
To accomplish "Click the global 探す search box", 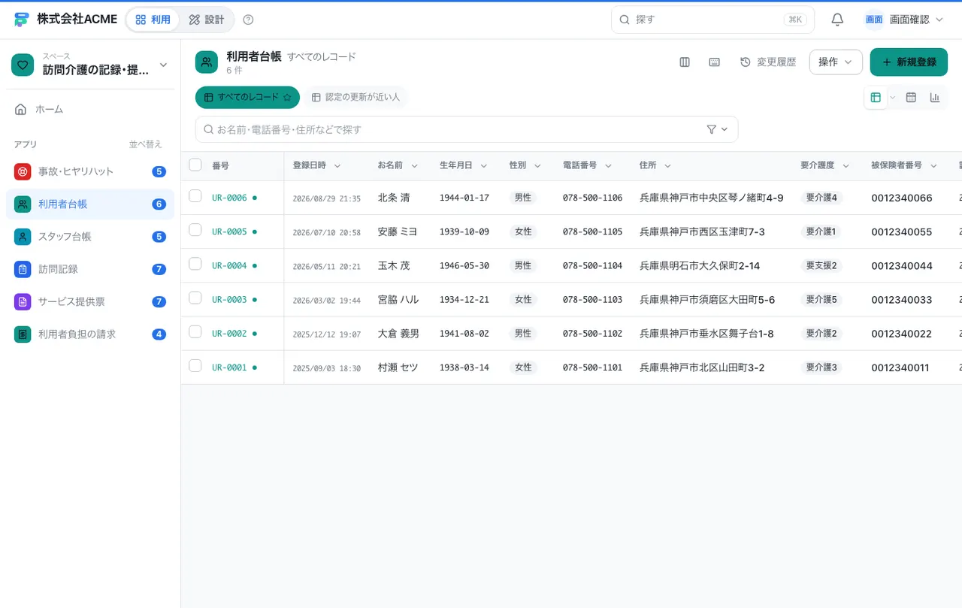I will point(712,20).
